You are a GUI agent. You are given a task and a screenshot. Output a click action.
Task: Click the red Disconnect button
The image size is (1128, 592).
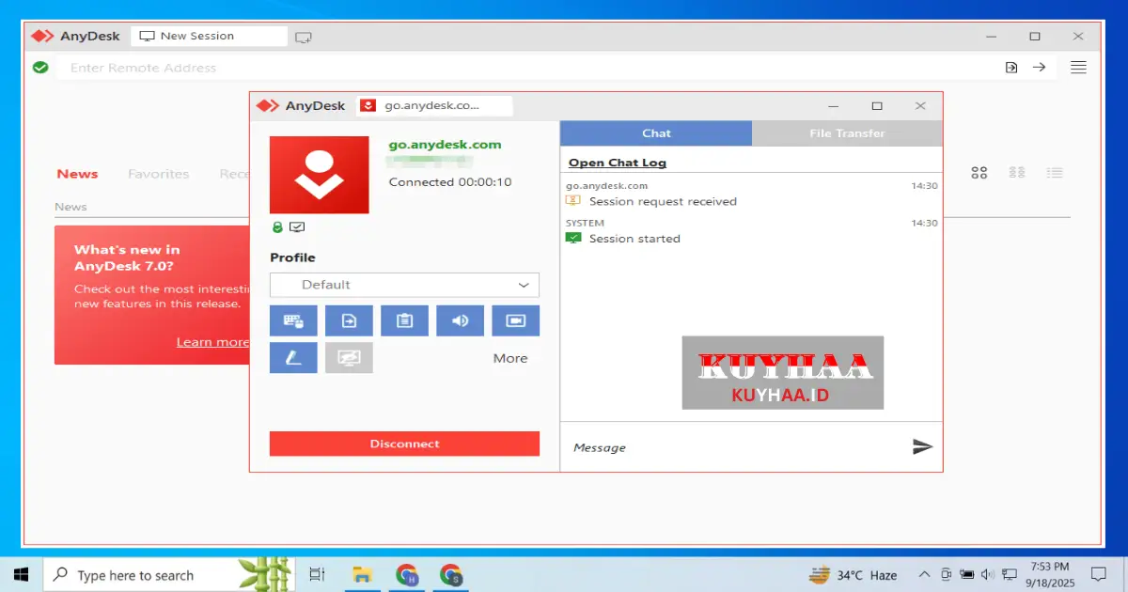[x=404, y=444]
